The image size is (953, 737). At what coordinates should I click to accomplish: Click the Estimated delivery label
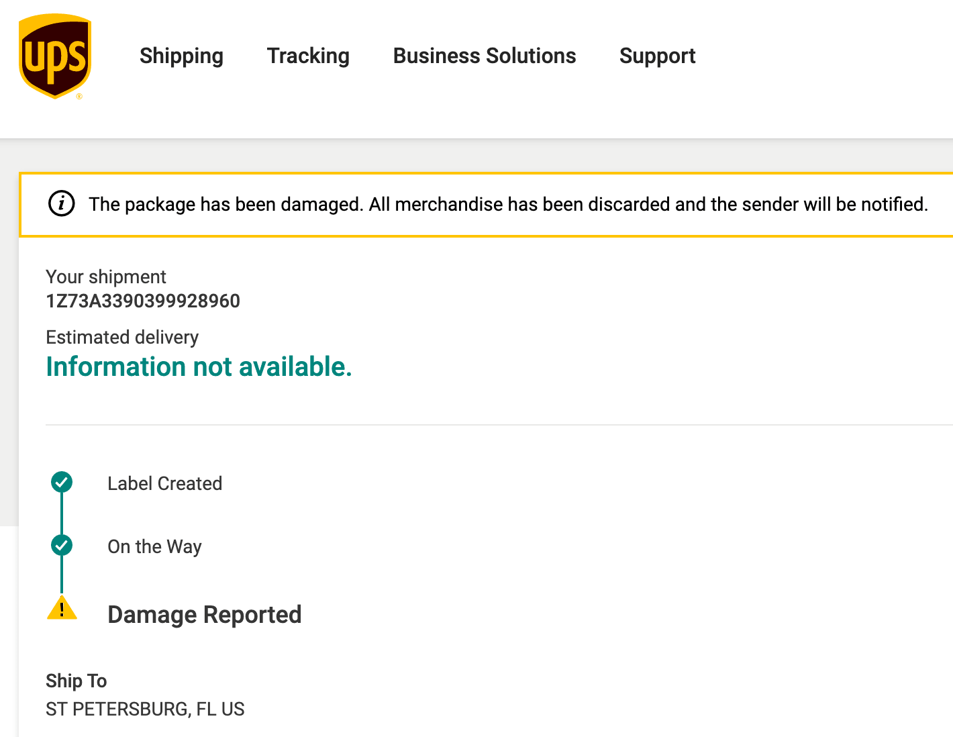tap(122, 337)
